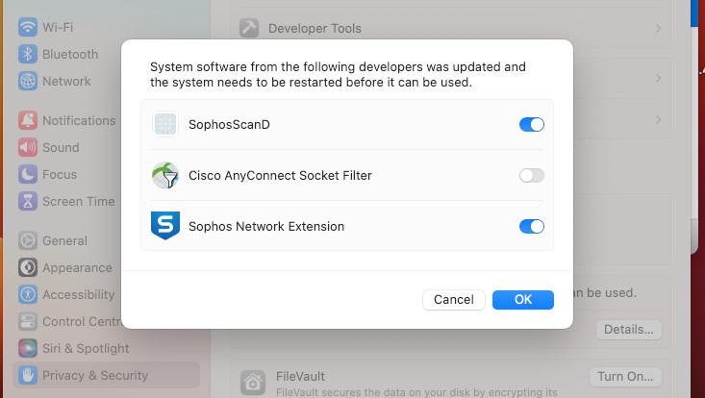Open Siri & Spotlight icon in sidebar
Viewport: 705px width, 398px height.
[28, 349]
